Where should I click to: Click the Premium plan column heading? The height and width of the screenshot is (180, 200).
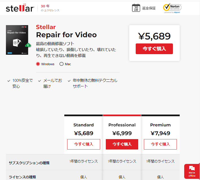[x=160, y=125]
